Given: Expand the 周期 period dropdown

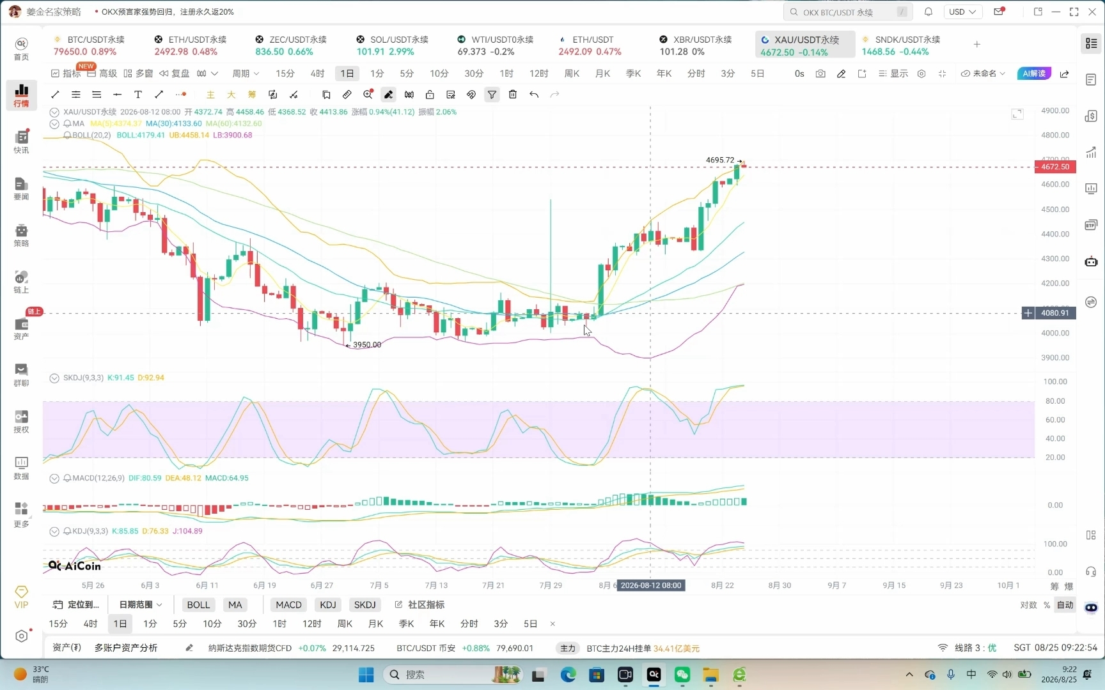Looking at the screenshot, I should coord(246,73).
